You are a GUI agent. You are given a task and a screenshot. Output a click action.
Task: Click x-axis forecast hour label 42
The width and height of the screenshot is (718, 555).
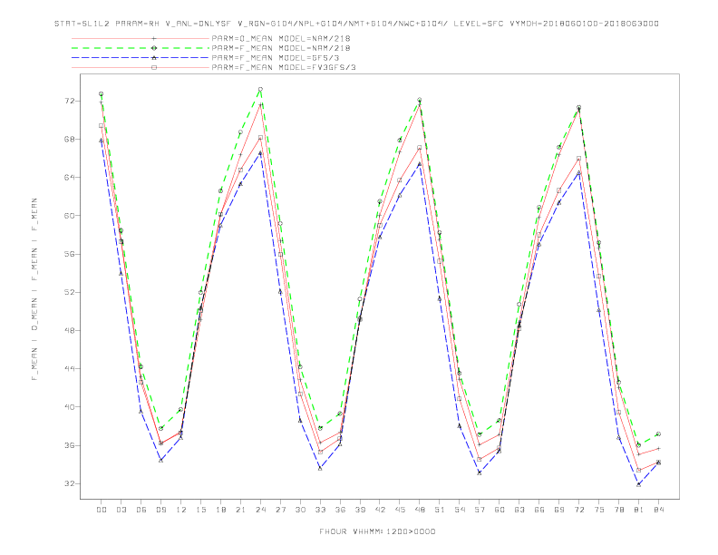[380, 510]
